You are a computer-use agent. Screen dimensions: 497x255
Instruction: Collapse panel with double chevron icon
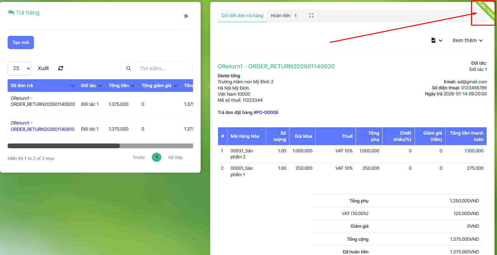(186, 16)
